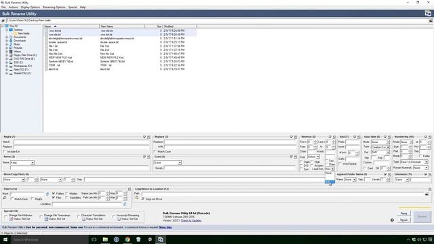Open File Explorer from the taskbar
This screenshot has height=244, width=434.
point(105,239)
